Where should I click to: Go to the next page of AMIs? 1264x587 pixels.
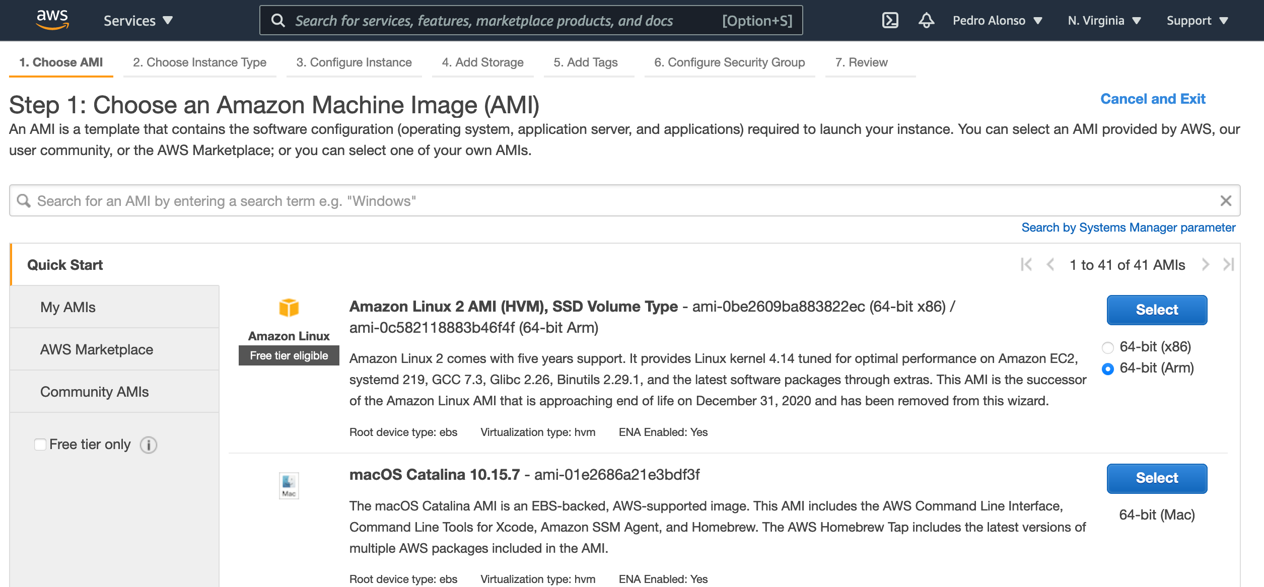point(1205,264)
